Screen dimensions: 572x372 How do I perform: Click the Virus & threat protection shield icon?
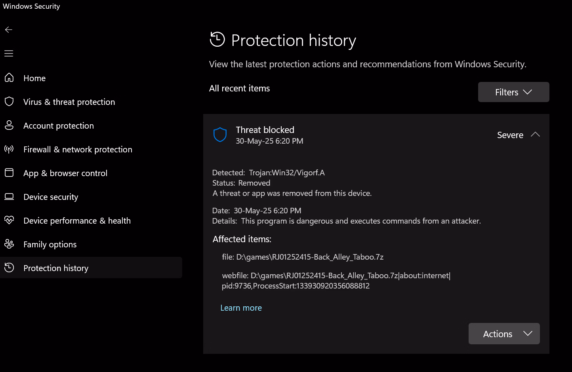[x=9, y=102]
